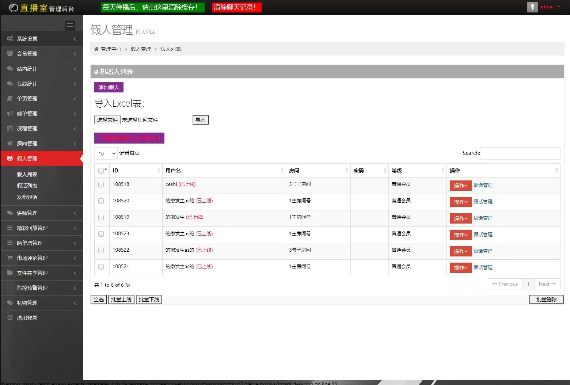570x385 pixels.
Task: Check the select-all checkbox in table header
Action: [x=101, y=170]
